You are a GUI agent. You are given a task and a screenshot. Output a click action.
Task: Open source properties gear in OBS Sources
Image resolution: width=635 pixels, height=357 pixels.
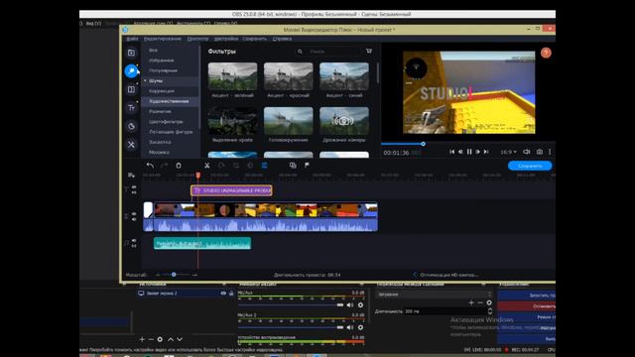pyautogui.click(x=160, y=339)
